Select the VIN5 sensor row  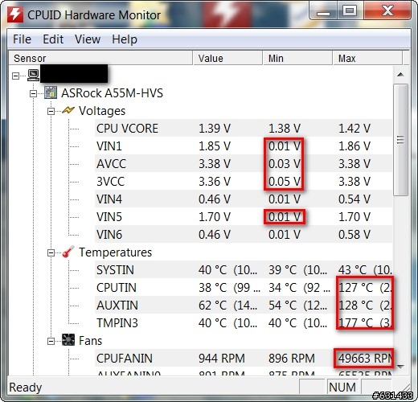(x=244, y=216)
